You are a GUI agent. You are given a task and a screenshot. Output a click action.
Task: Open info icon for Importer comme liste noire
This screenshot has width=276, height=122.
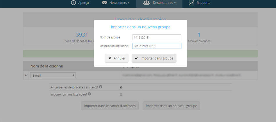89,94
